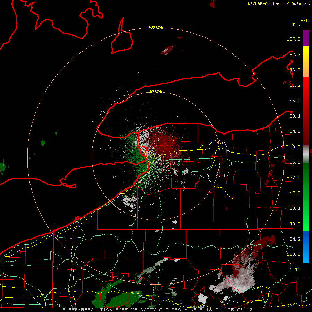Click the -16.5 legend value
312x312 pixels.
(294, 162)
